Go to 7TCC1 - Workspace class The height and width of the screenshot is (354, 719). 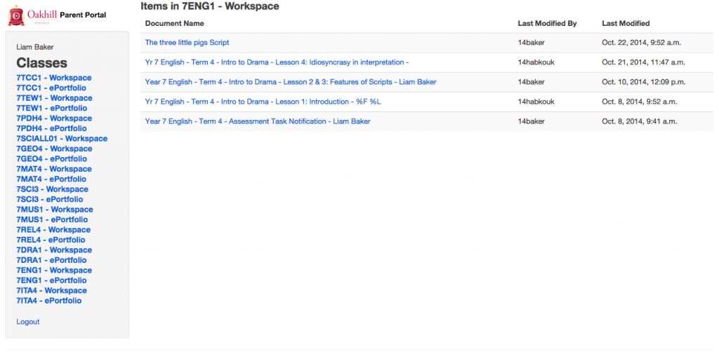point(54,78)
